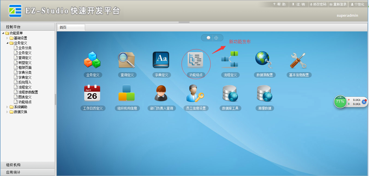Viewport: 369px width, 176px height.
Task: Switch to first desktop page dot
Action: (x=208, y=38)
